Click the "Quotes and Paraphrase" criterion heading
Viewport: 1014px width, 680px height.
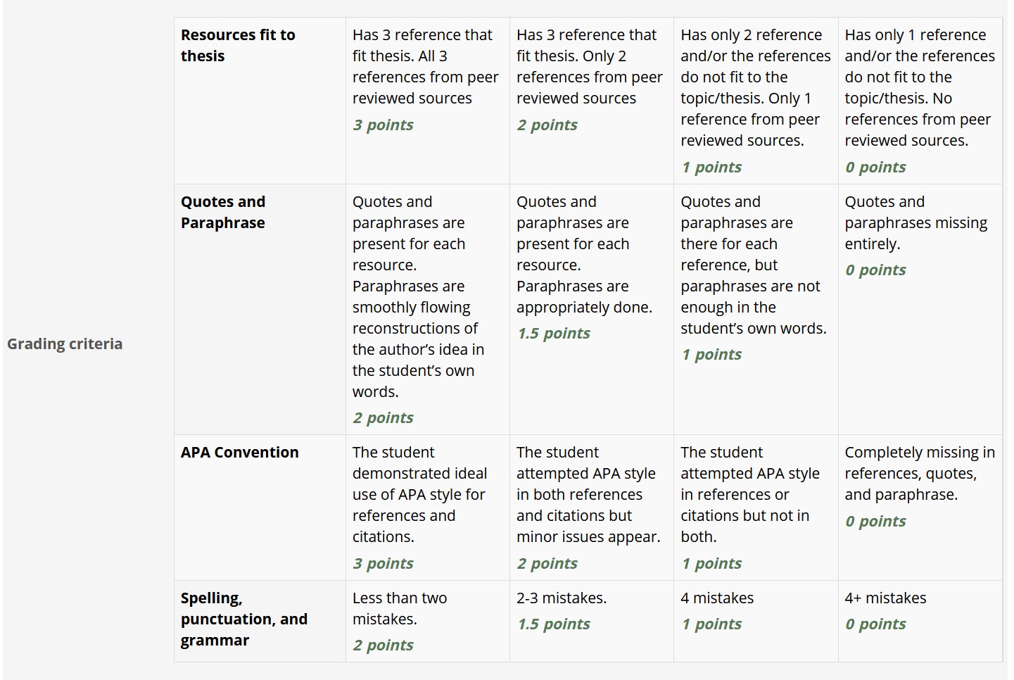(223, 212)
